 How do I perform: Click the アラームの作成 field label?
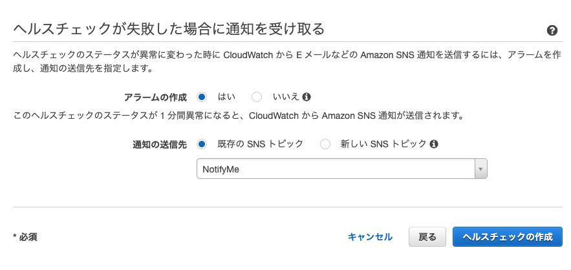tap(155, 98)
